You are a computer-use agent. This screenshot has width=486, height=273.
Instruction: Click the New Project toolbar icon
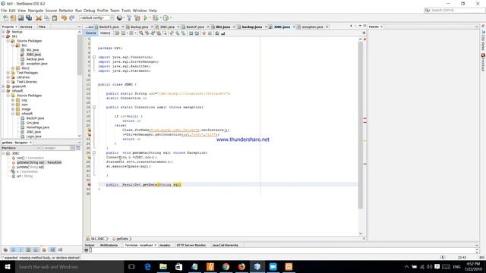point(13,18)
